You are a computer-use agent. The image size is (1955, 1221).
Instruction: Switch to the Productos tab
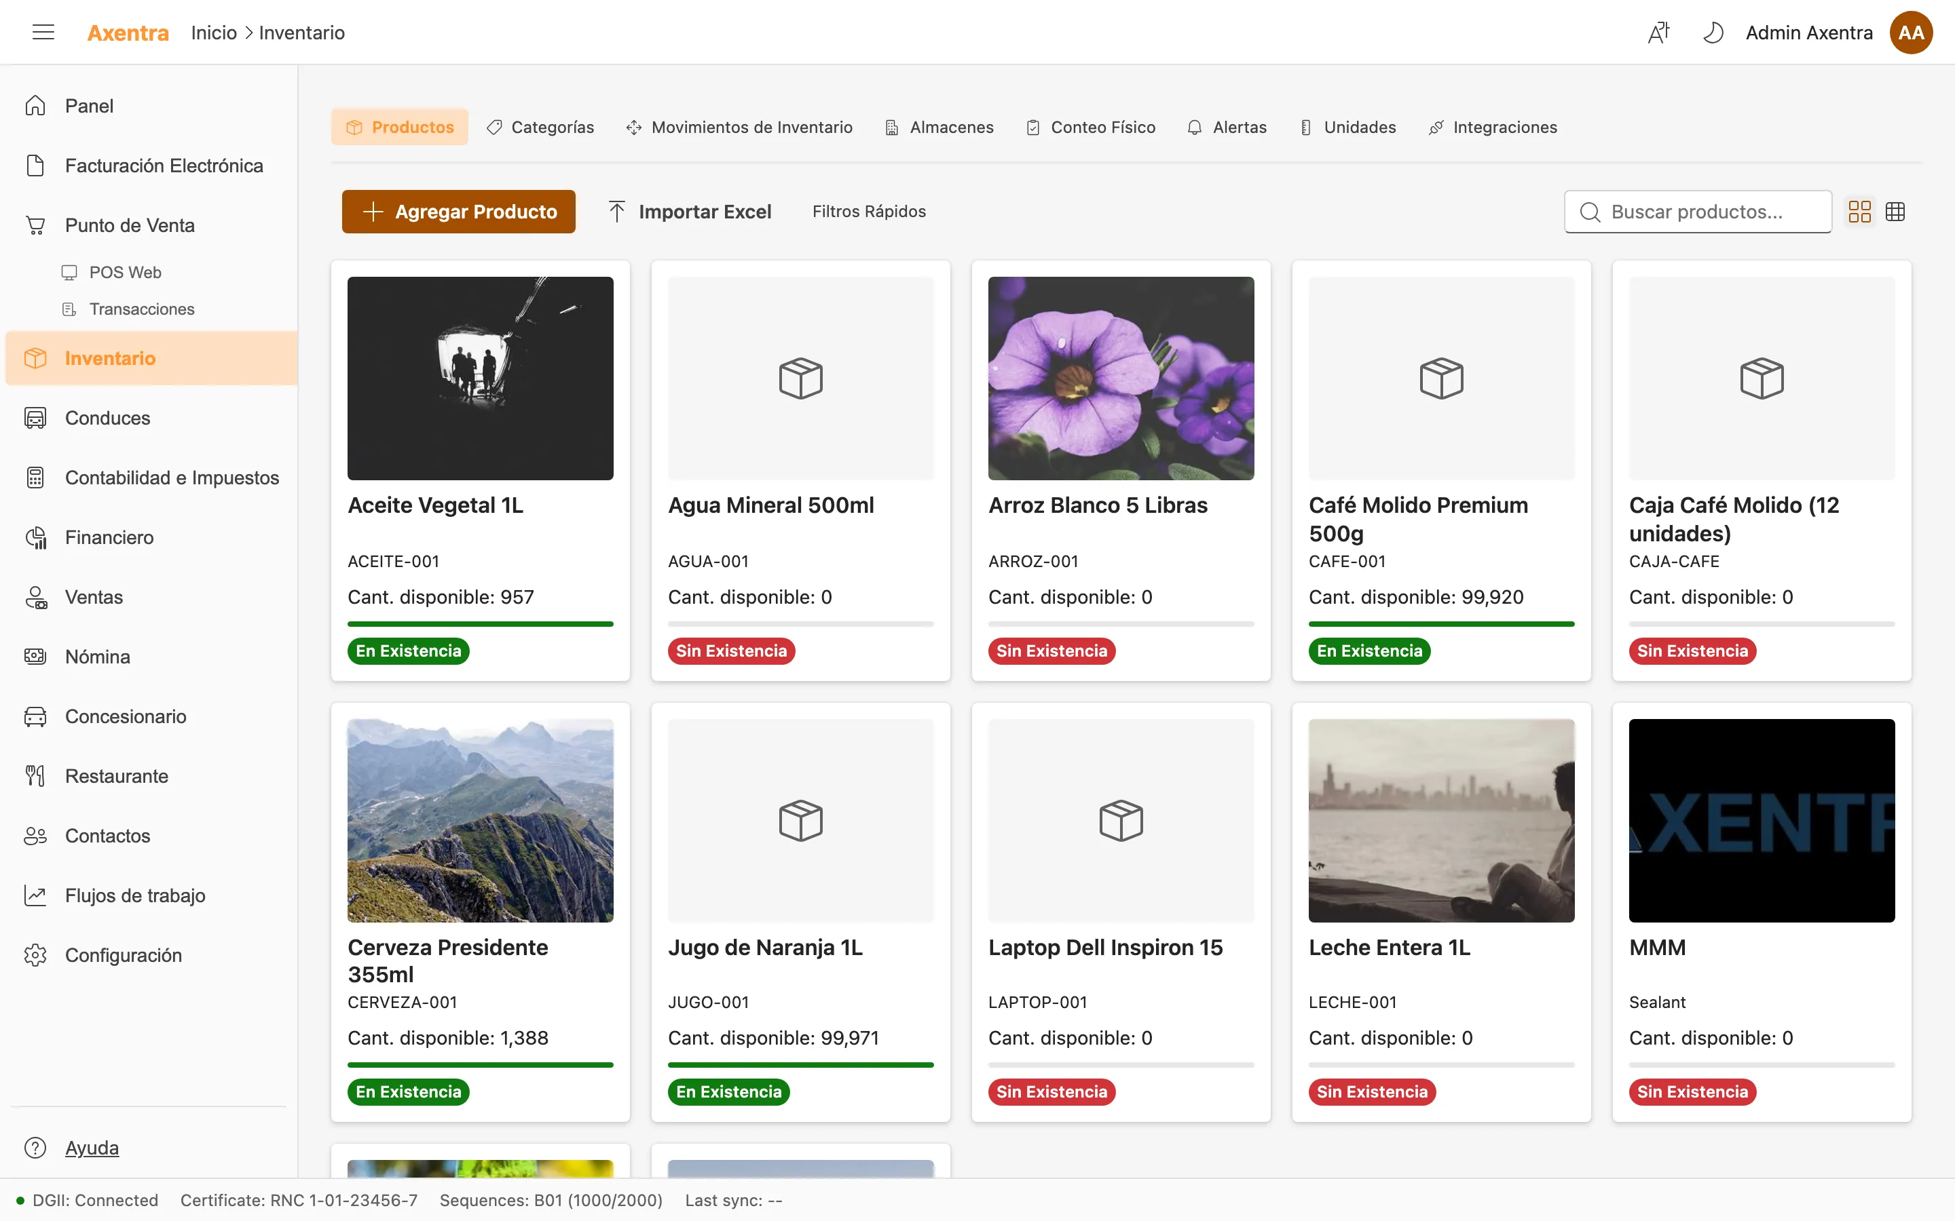click(x=399, y=127)
